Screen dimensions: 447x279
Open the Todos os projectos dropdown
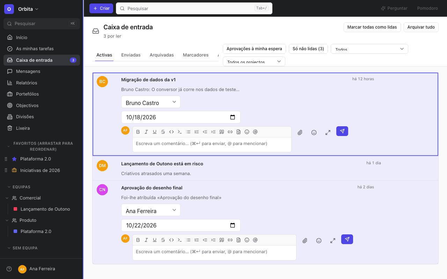click(x=254, y=61)
